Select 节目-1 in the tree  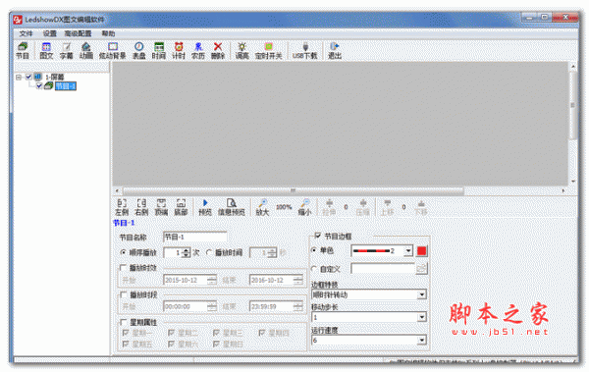click(x=66, y=86)
